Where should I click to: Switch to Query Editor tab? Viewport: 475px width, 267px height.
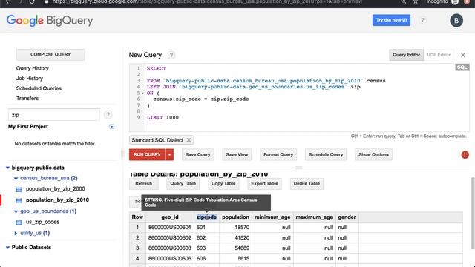[406, 55]
